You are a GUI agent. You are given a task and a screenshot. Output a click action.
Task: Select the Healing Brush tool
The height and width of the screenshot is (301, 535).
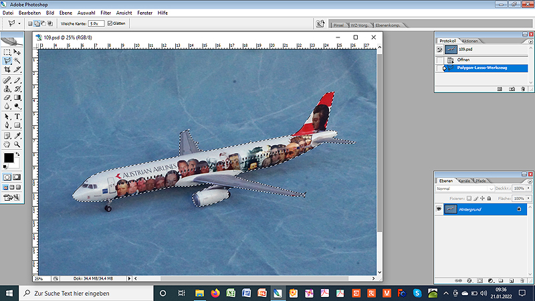click(7, 80)
